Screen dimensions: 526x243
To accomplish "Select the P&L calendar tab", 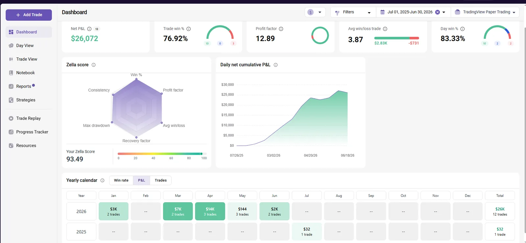I will coord(142,180).
